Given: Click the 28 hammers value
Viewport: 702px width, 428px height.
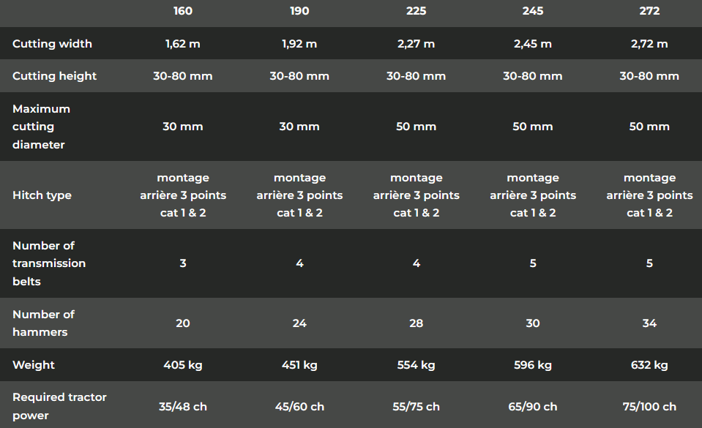Looking at the screenshot, I should click(x=417, y=323).
